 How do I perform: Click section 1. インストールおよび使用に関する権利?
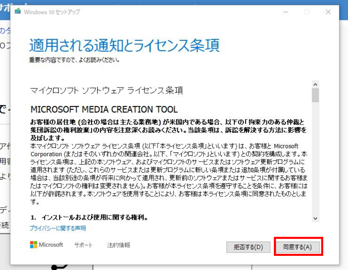pos(90,217)
